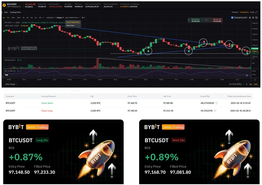Open chart settings via the gear icon
262x185 pixels.
tap(253, 18)
